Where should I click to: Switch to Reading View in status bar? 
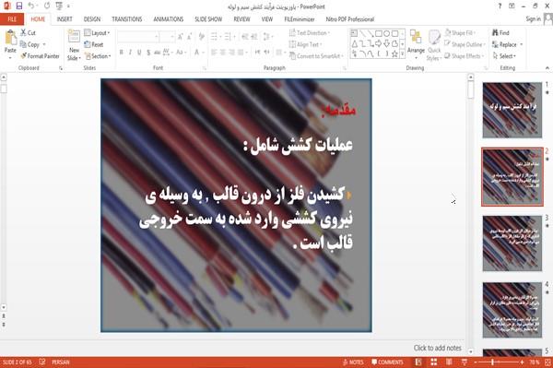[449, 362]
